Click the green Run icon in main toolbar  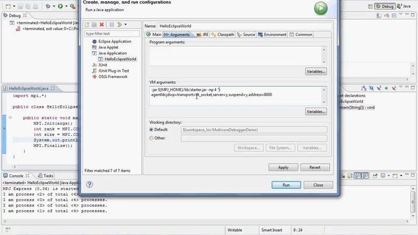click(61, 6)
